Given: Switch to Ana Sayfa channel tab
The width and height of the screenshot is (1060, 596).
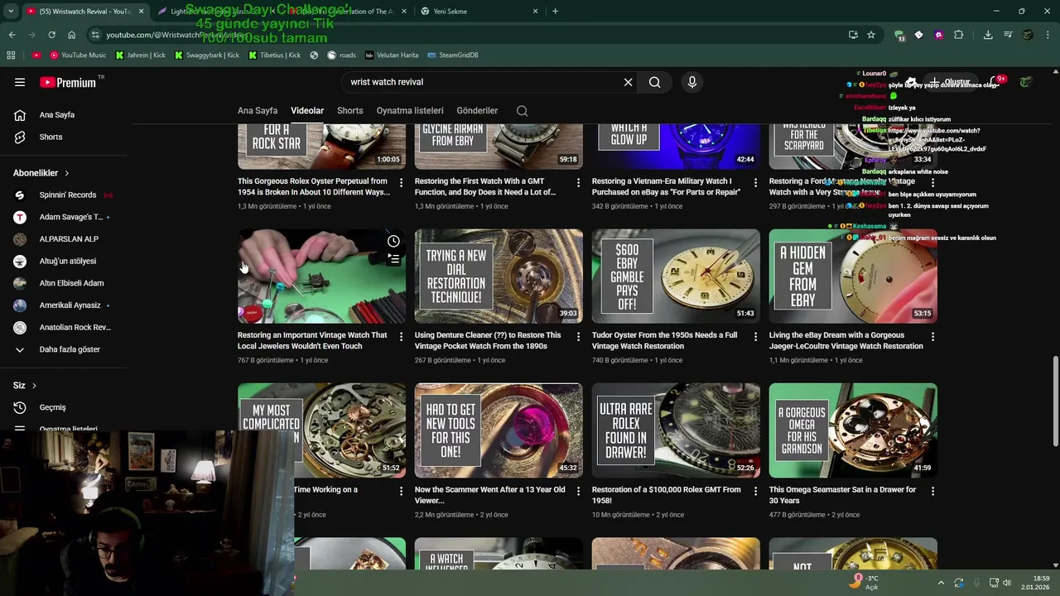Looking at the screenshot, I should [258, 111].
